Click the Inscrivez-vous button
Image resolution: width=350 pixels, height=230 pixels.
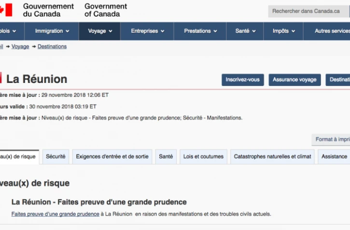coord(243,80)
